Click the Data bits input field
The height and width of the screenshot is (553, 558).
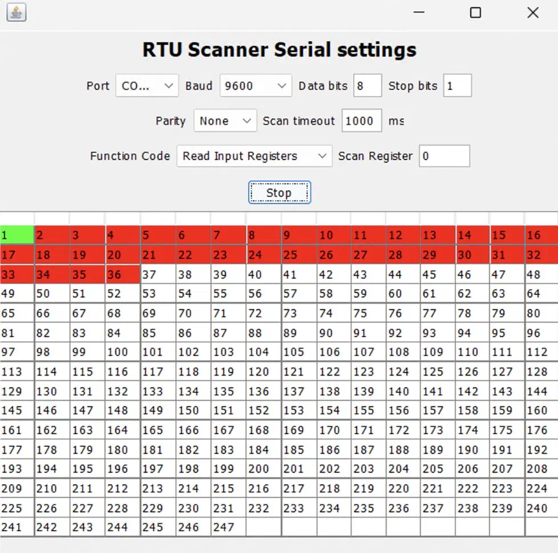click(x=367, y=86)
